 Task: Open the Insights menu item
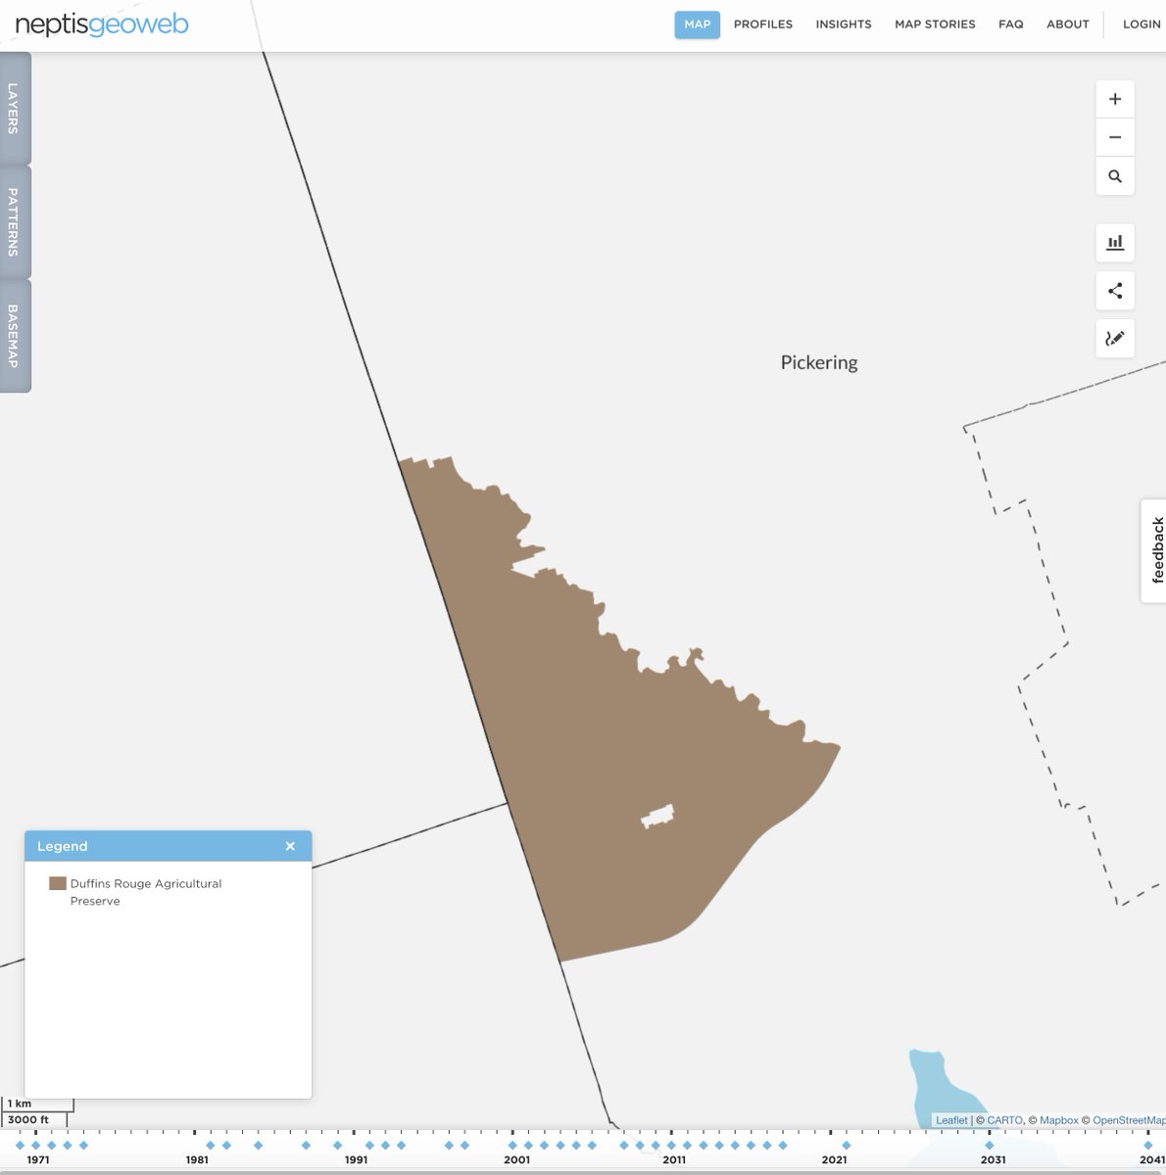[844, 24]
